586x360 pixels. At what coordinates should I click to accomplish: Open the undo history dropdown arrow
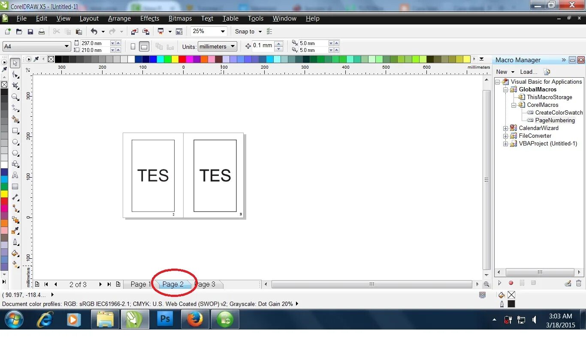(103, 31)
